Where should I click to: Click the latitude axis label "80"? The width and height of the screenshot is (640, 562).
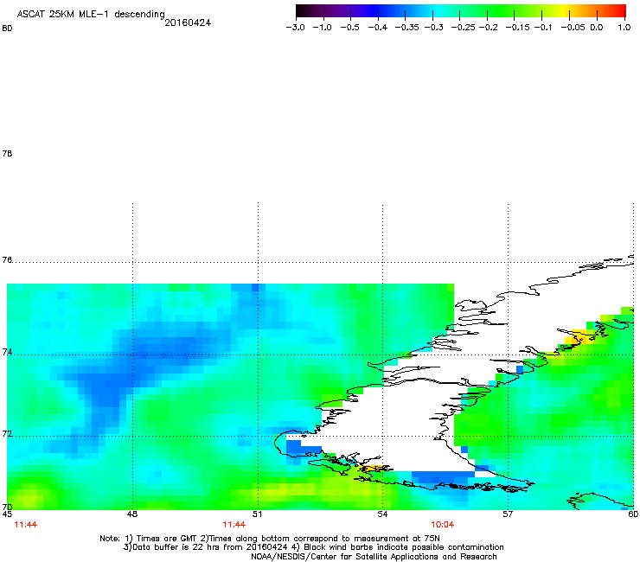[x=7, y=29]
